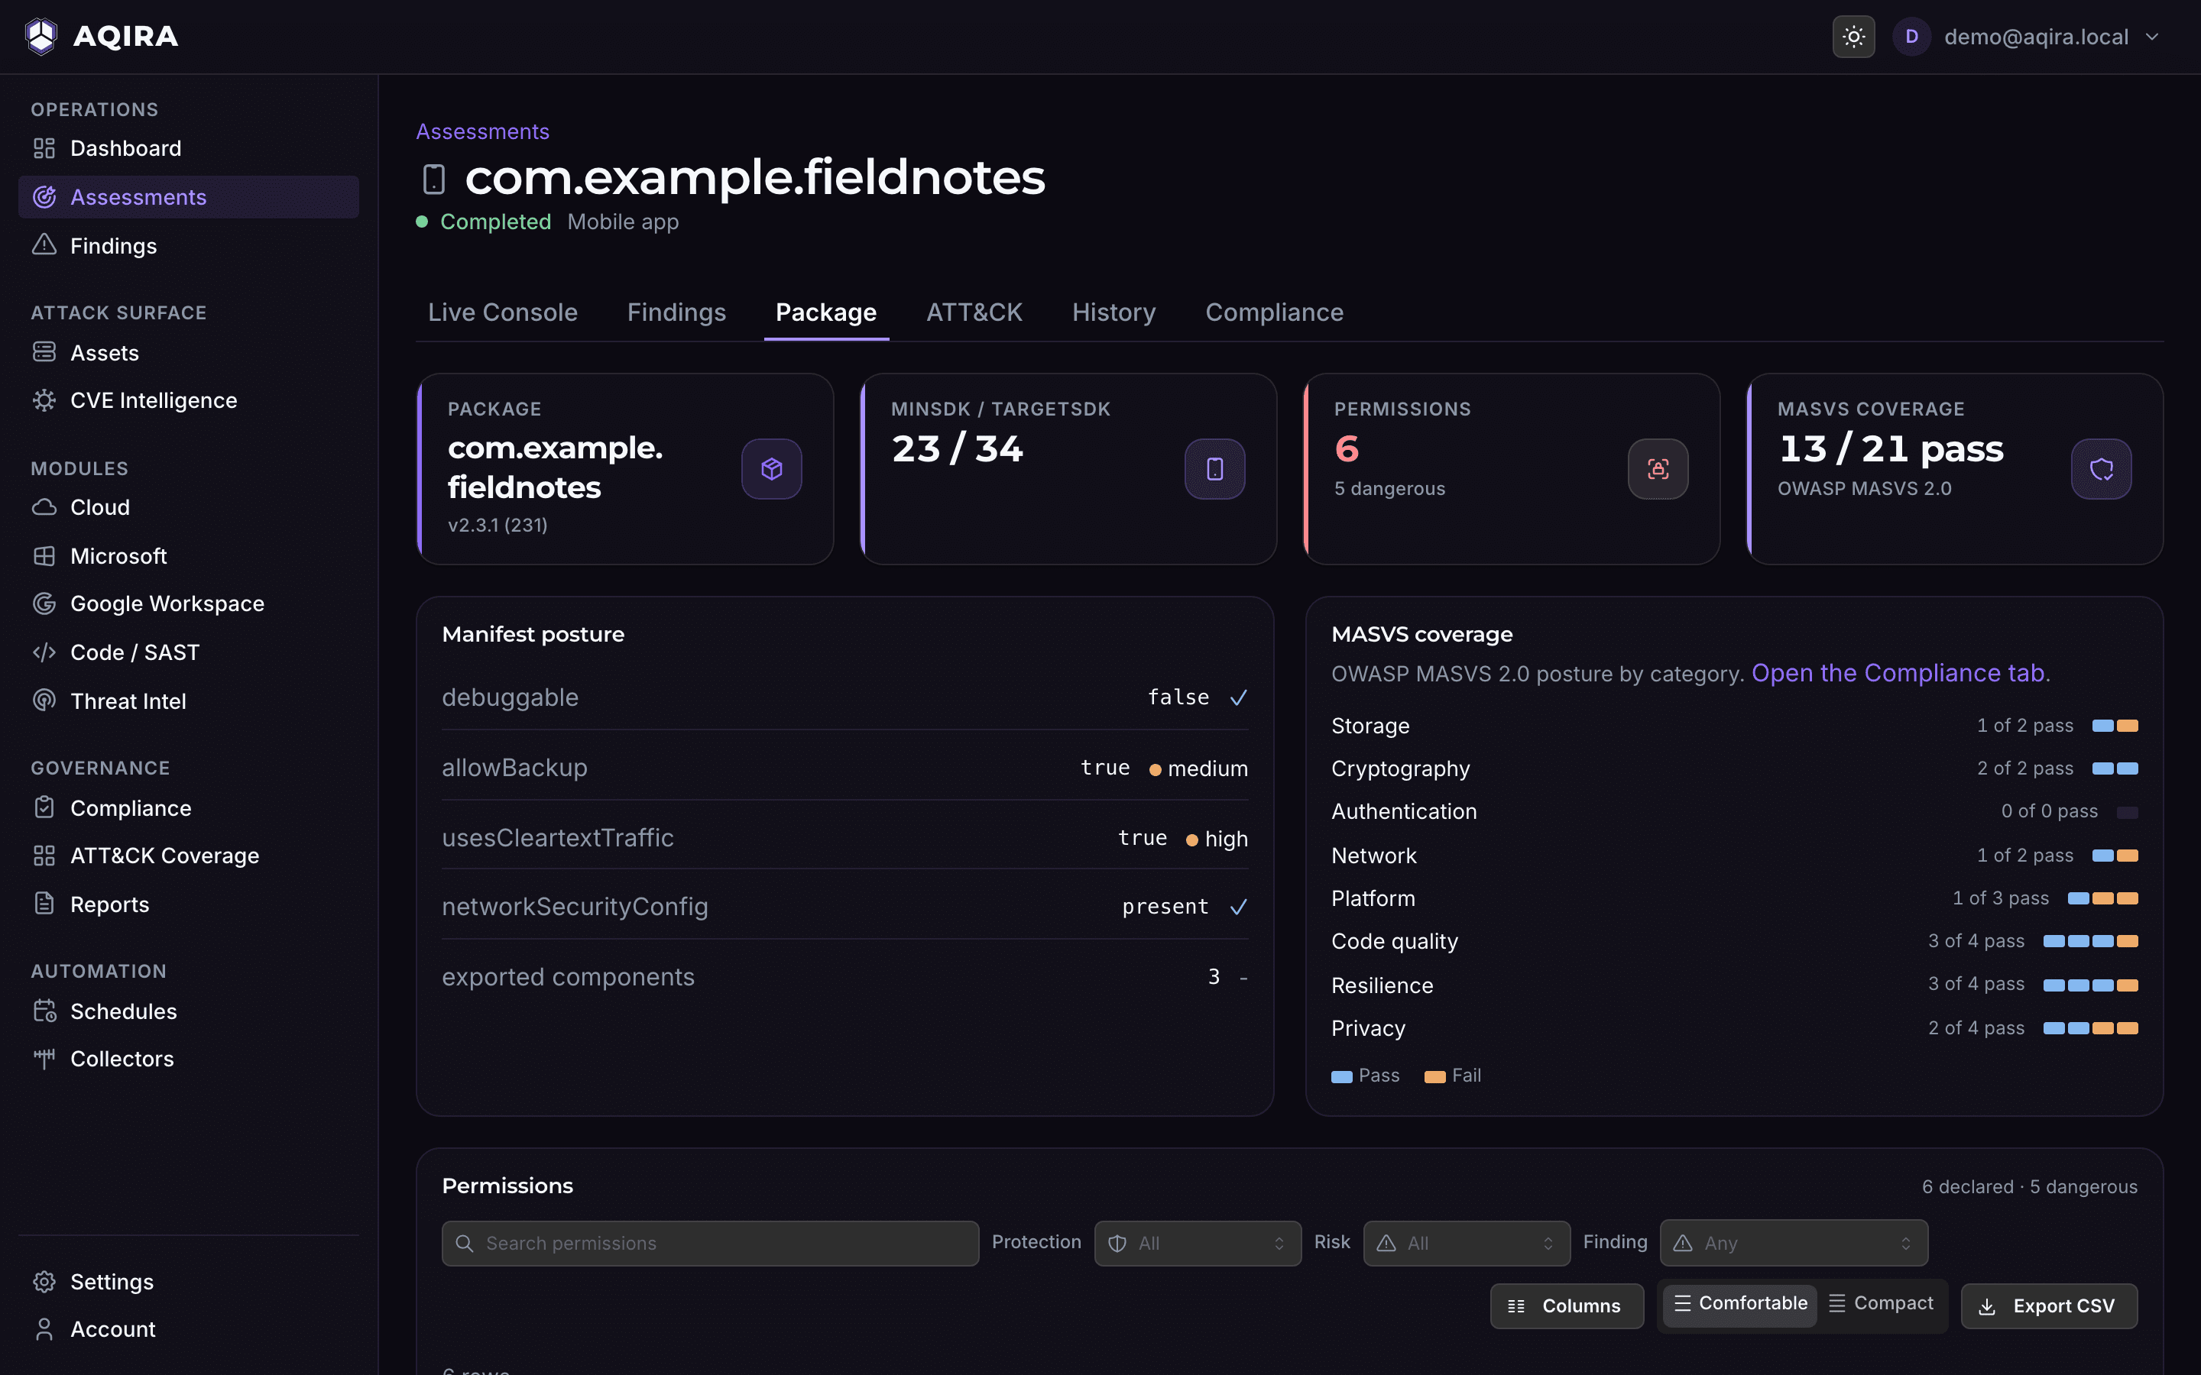Open Collectors under Automation

(x=188, y=1059)
